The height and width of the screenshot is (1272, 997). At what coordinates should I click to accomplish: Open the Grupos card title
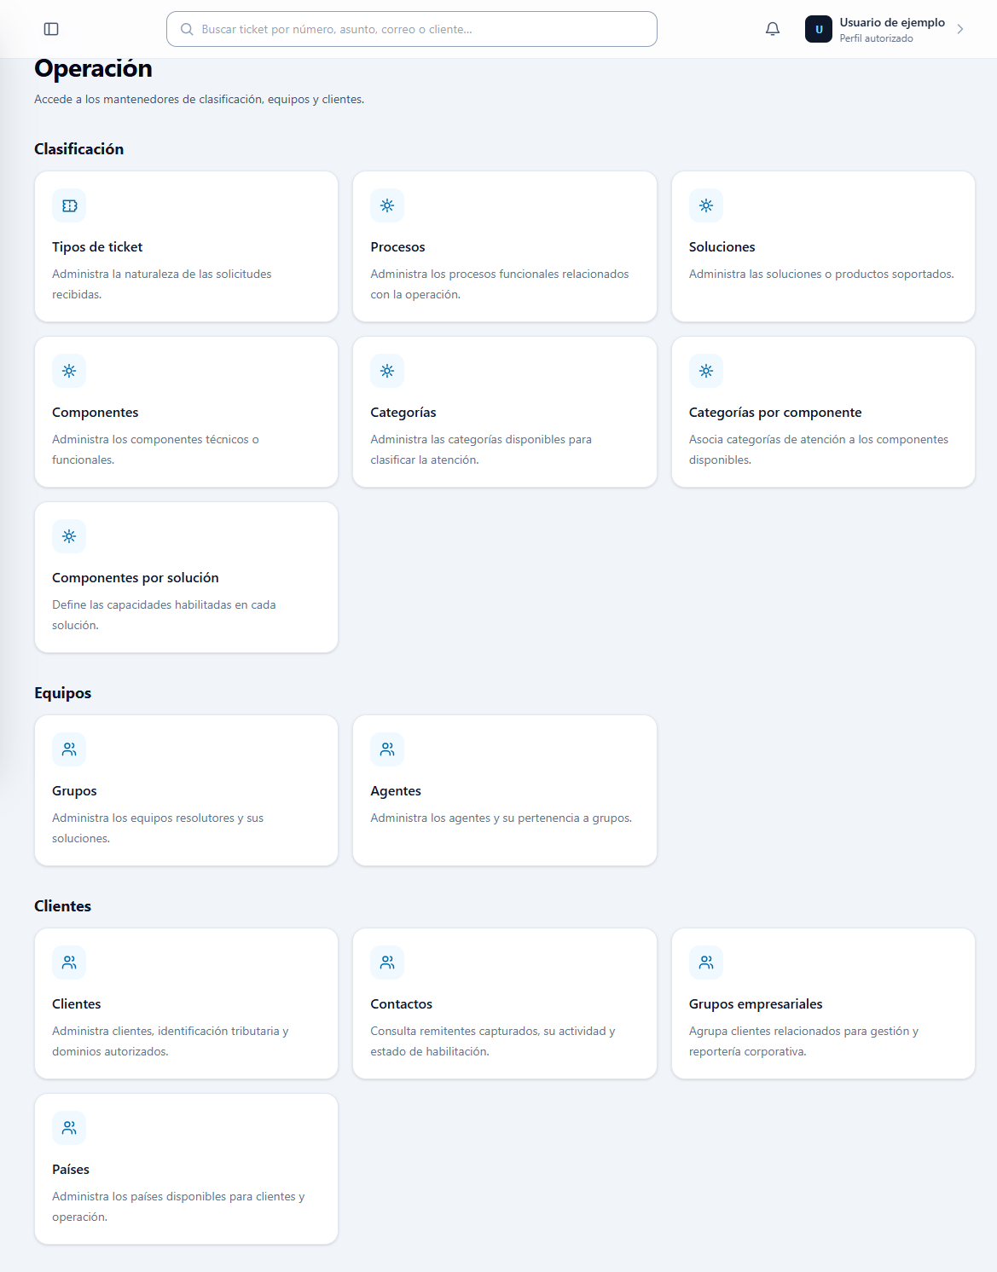[x=74, y=791]
